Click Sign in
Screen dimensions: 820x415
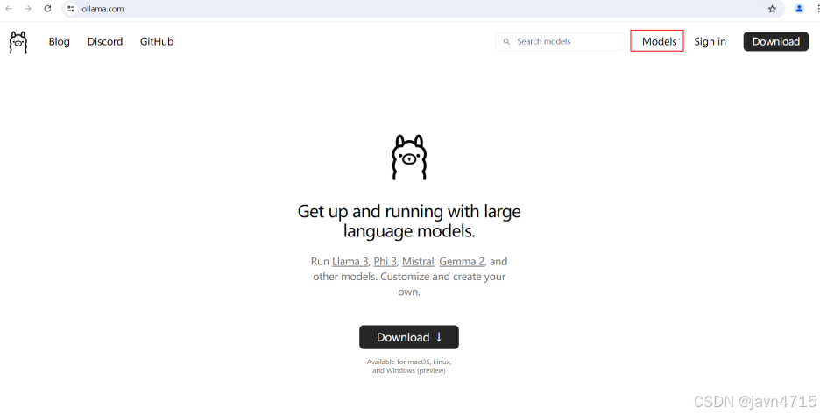tap(710, 41)
